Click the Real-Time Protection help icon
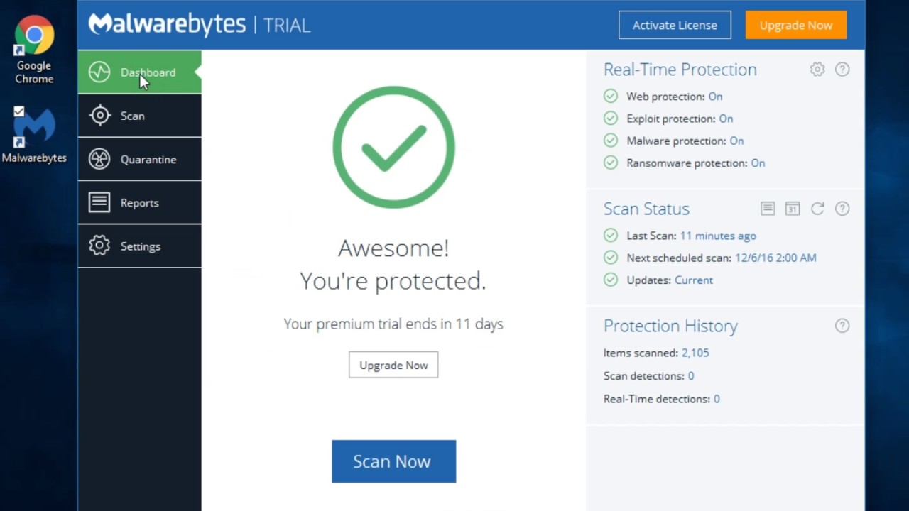Viewport: 909px width, 511px height. coord(842,69)
